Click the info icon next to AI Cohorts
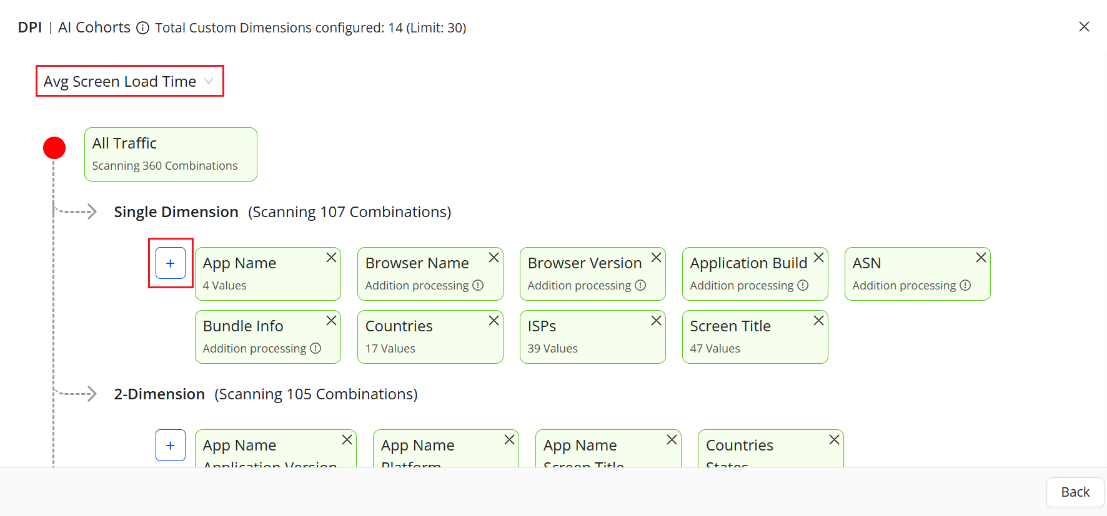This screenshot has height=516, width=1107. coord(143,28)
